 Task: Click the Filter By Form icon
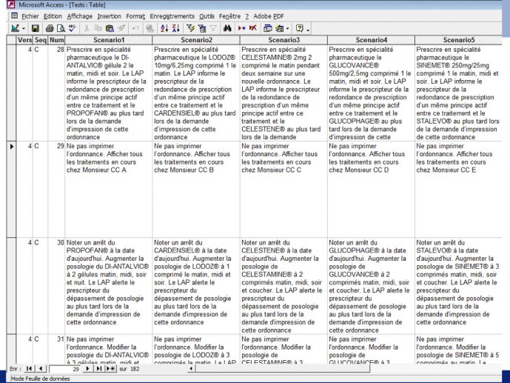click(x=201, y=29)
